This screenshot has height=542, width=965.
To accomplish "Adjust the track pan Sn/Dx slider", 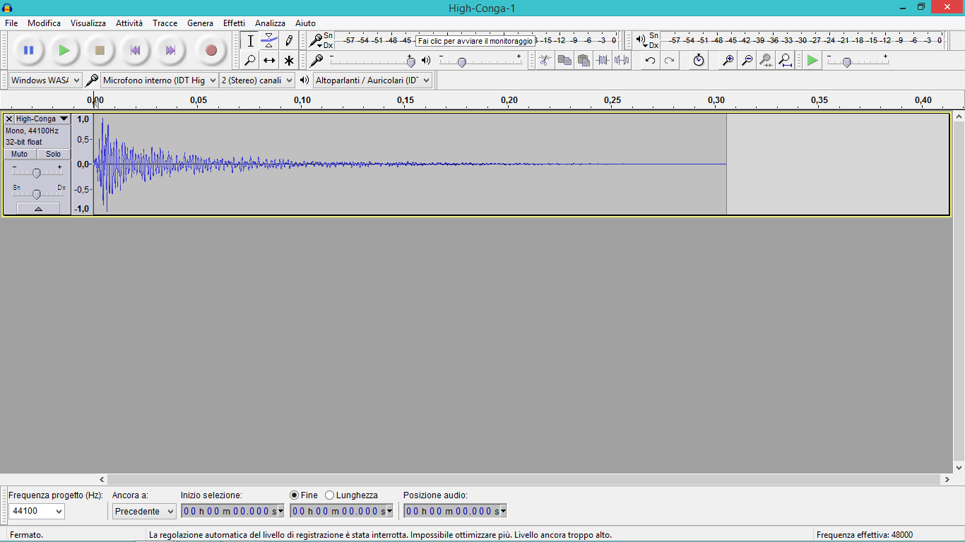I will point(37,193).
